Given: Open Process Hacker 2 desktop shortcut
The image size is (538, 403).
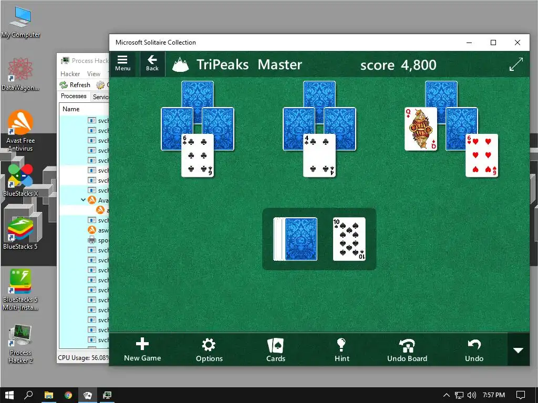Looking at the screenshot, I should click(x=20, y=344).
